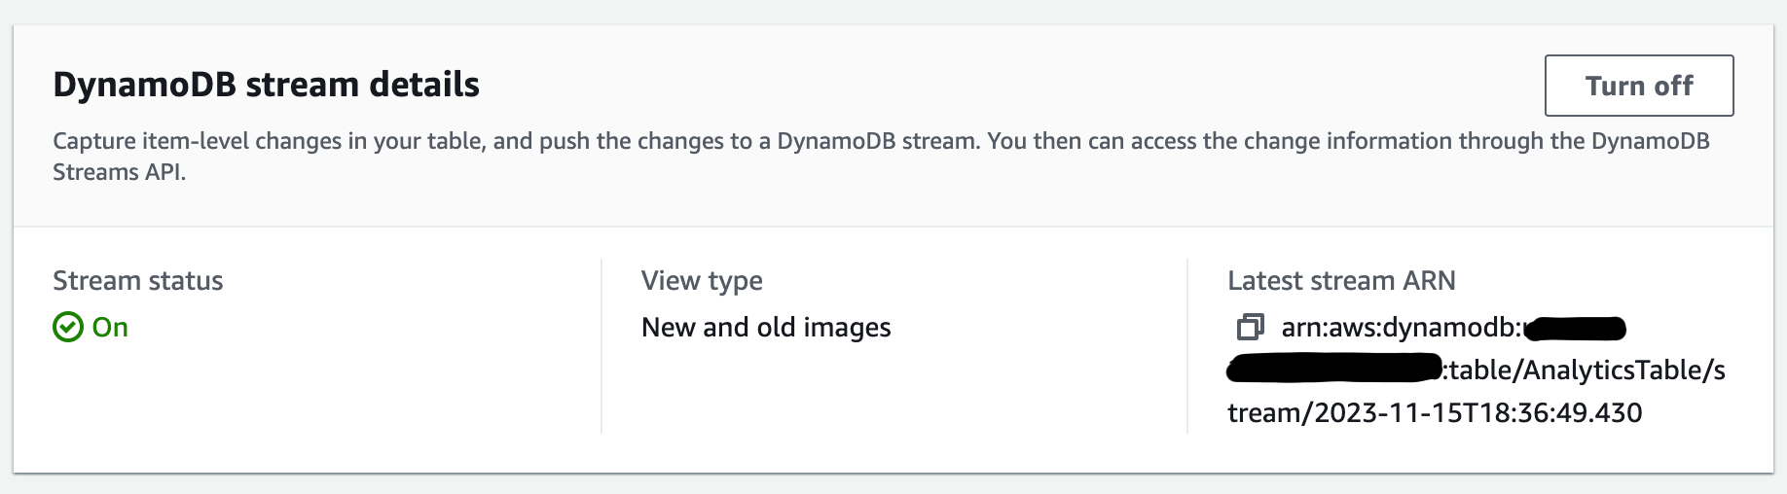
Task: Click the Latest stream ARN label
Action: coord(1340,281)
